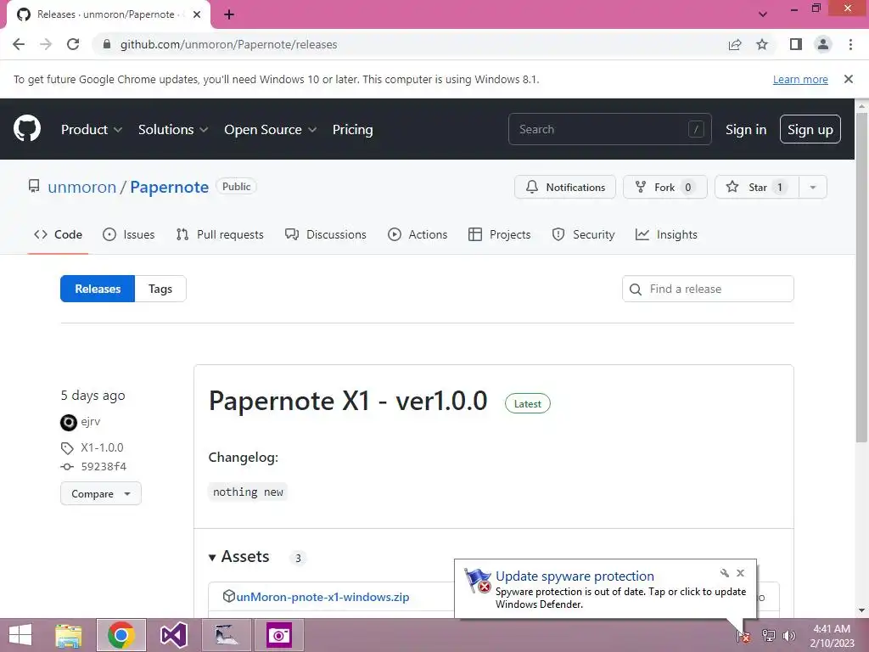Toggle the browser side panel icon
Screen dimensions: 869x652
796,44
